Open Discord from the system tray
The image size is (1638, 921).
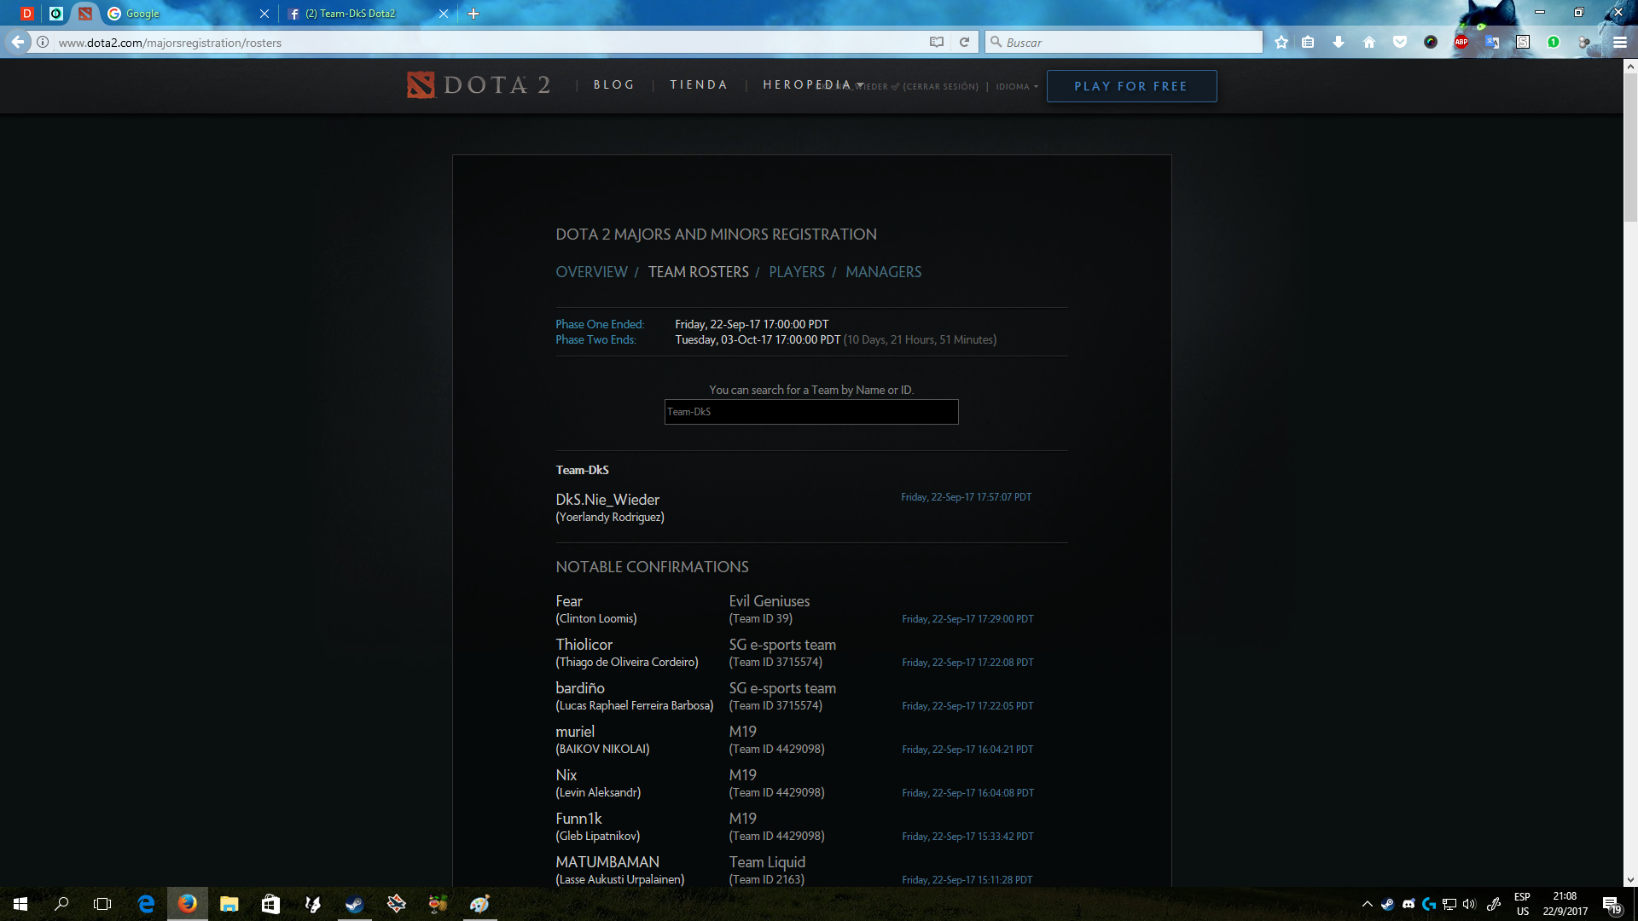[x=1409, y=904]
